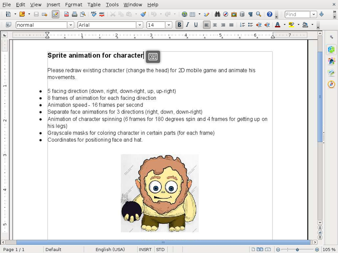Expand the paragraph style 'normal' dropdown

[71, 25]
